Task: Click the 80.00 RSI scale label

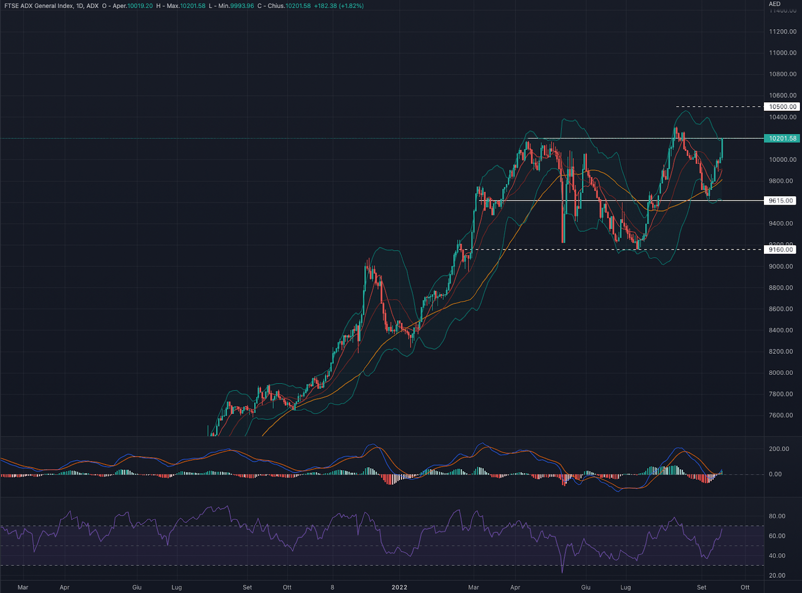Action: [x=777, y=516]
